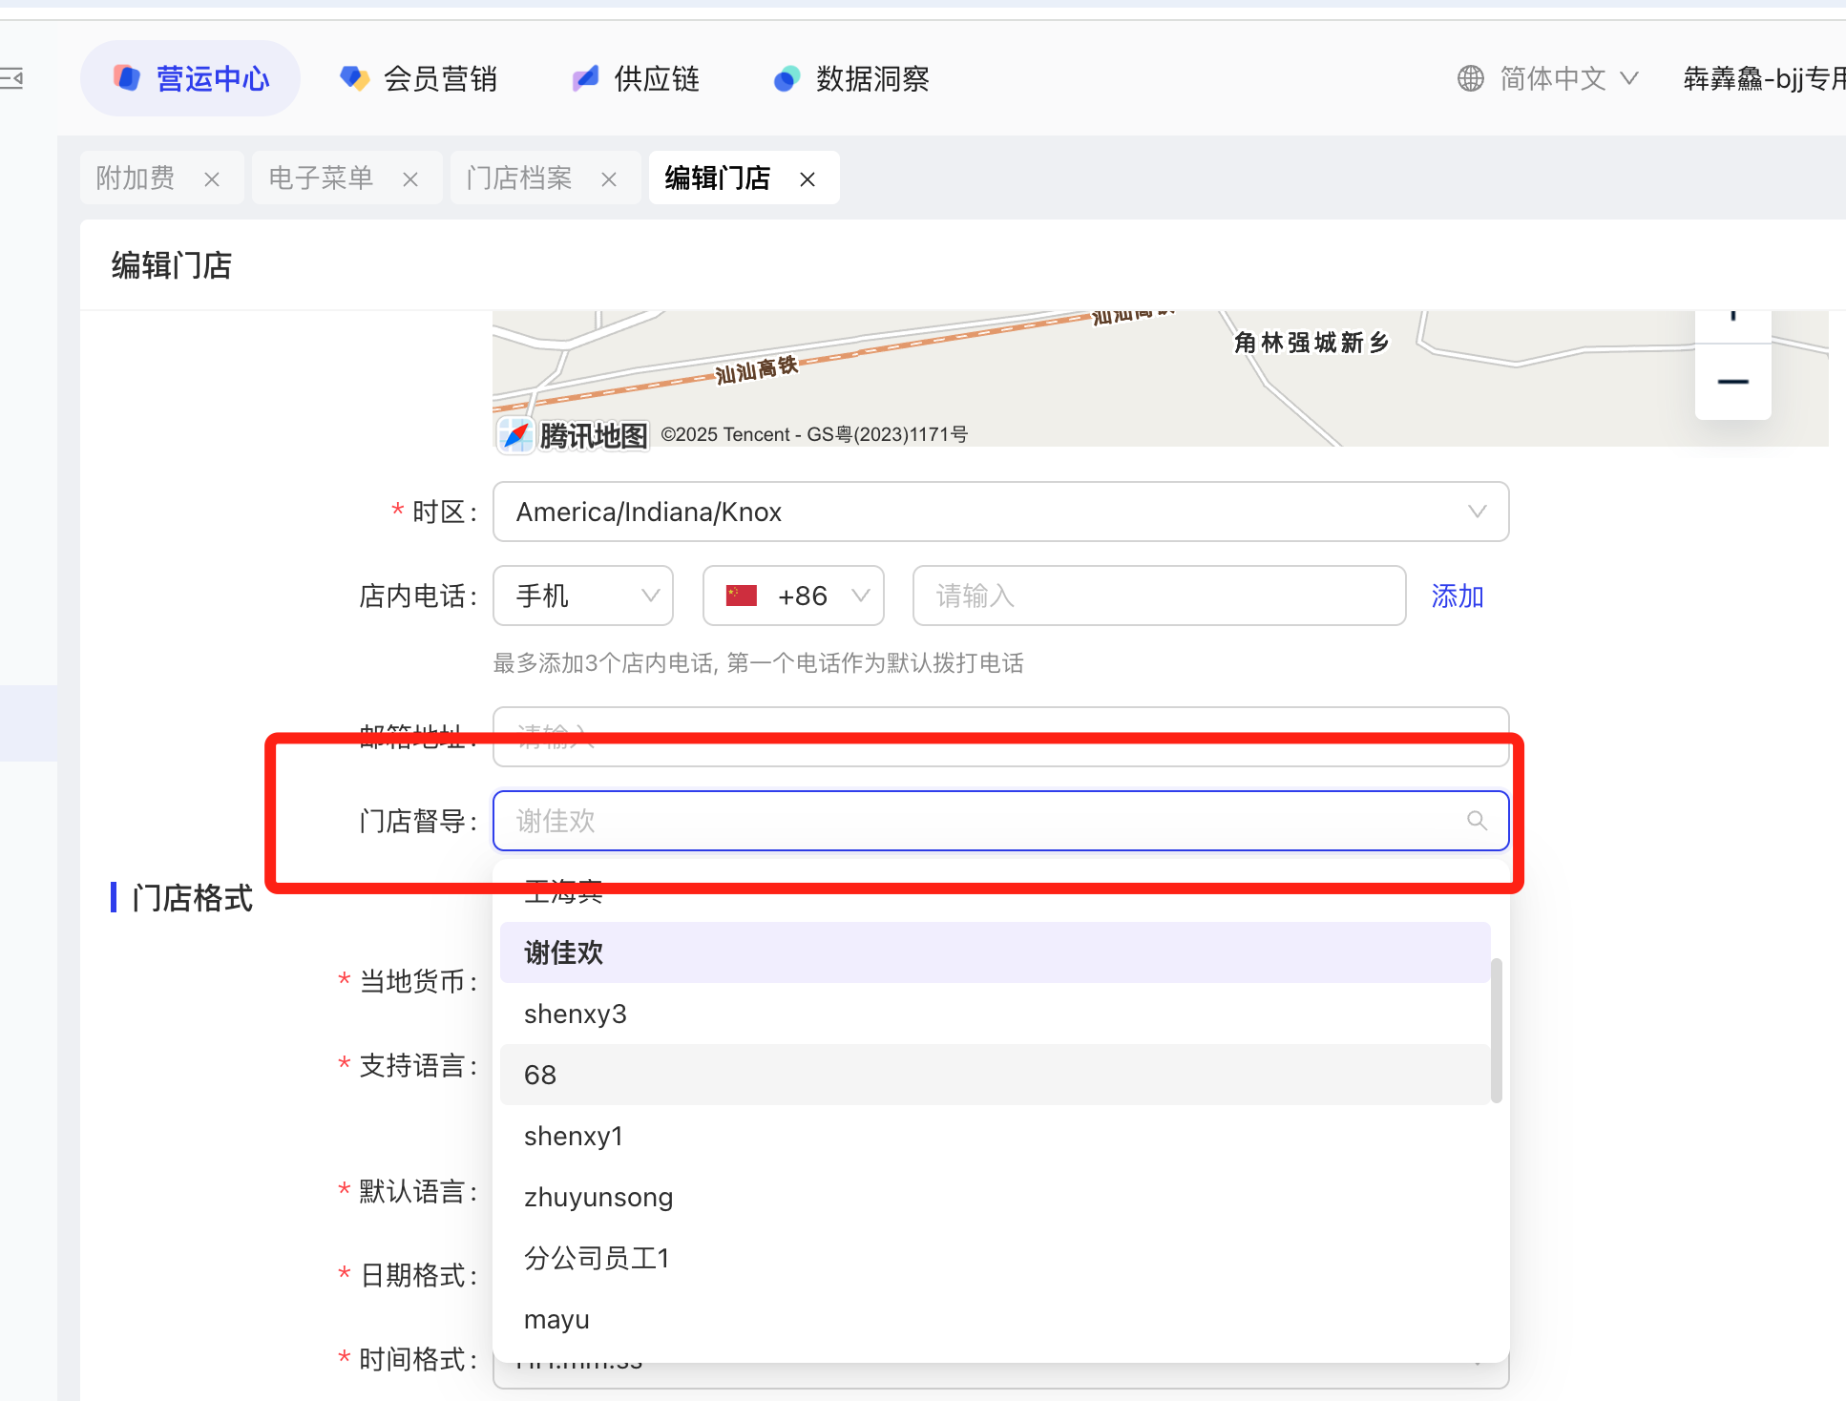The height and width of the screenshot is (1401, 1846).
Task: Close the 电子菜单 tab
Action: [410, 179]
